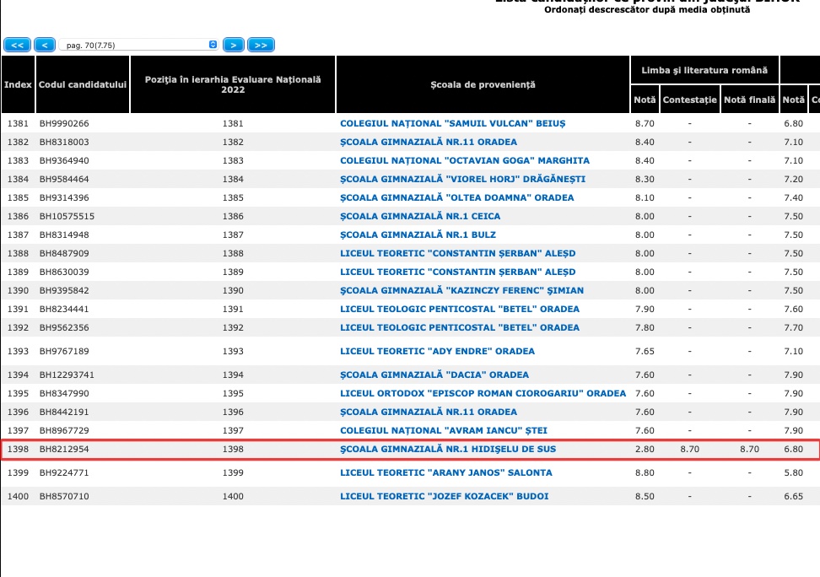
Task: Click the Codul candidatului column header
Action: (83, 84)
